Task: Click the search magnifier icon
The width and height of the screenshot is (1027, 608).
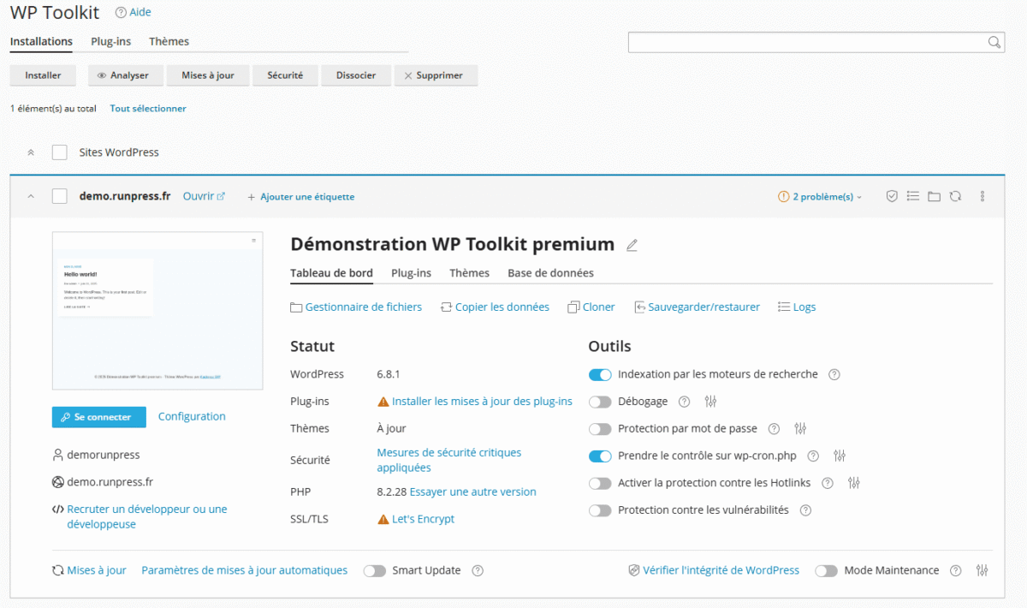Action: click(994, 42)
